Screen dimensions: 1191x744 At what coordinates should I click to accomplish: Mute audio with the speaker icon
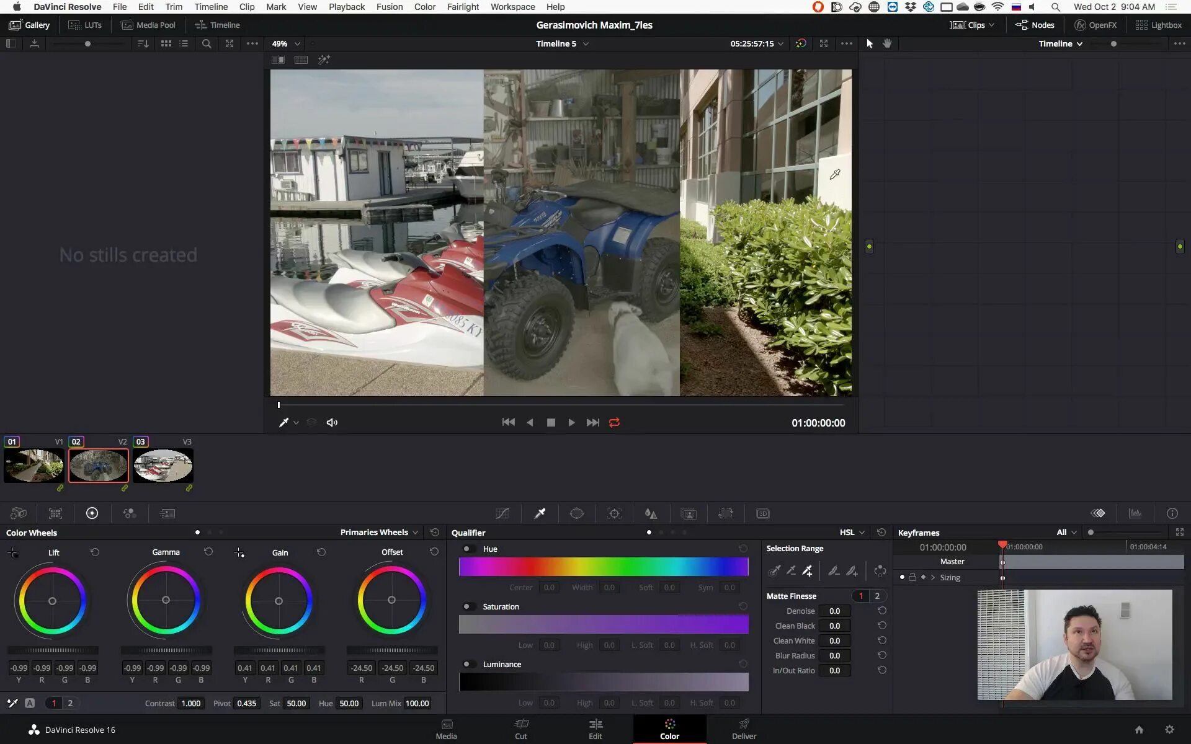pos(332,422)
